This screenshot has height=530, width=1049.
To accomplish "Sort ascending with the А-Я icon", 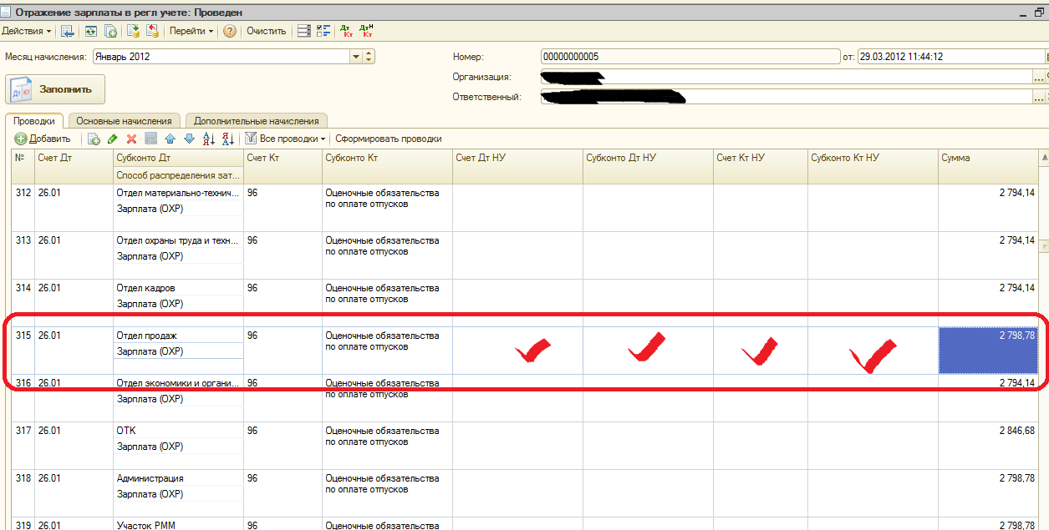I will point(209,139).
